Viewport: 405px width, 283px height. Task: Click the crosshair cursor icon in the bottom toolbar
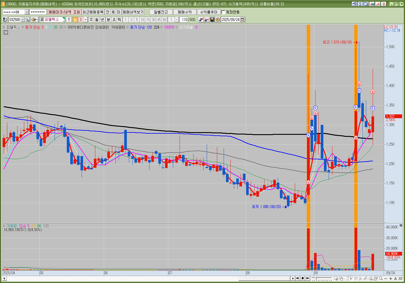click(x=351, y=278)
